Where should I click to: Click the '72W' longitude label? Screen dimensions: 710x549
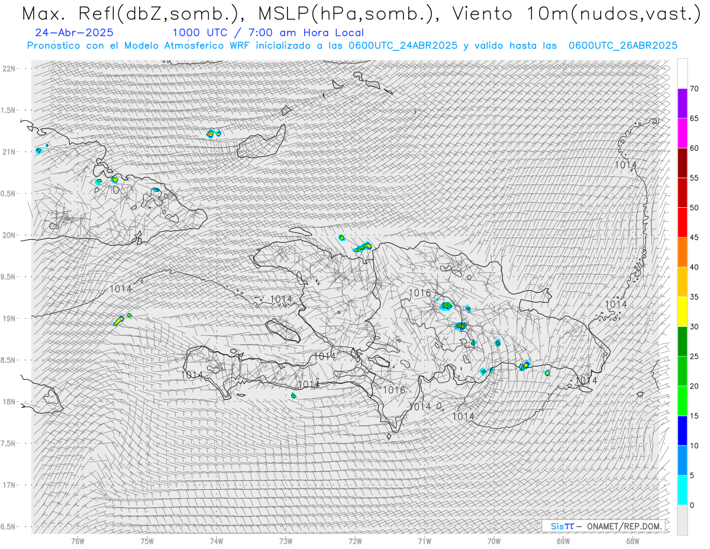355,541
